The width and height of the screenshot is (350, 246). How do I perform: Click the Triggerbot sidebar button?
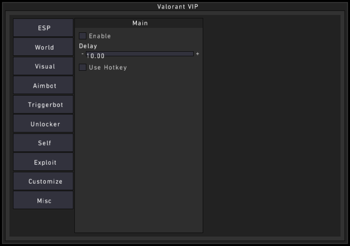(43, 105)
